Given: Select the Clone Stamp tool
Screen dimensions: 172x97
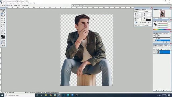Looking at the screenshot, I should pyautogui.click(x=2, y=20).
